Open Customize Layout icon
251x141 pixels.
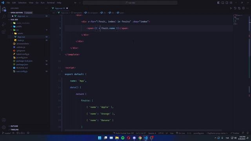pyautogui.click(x=231, y=3)
